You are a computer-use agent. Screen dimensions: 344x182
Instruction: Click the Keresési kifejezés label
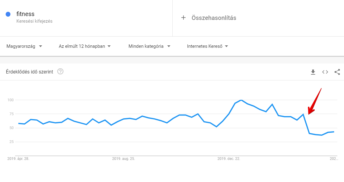[x=34, y=21]
